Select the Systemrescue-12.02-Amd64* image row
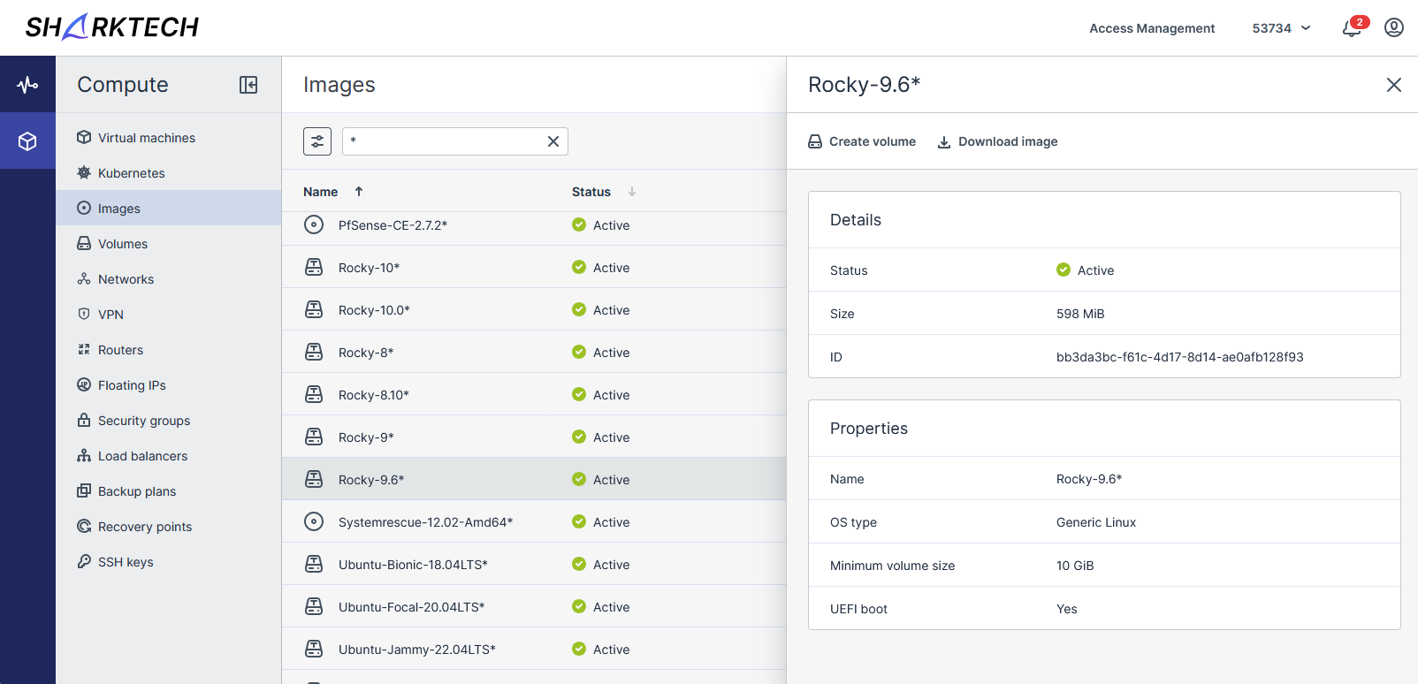Screen dimensions: 1418x684 [x=425, y=522]
